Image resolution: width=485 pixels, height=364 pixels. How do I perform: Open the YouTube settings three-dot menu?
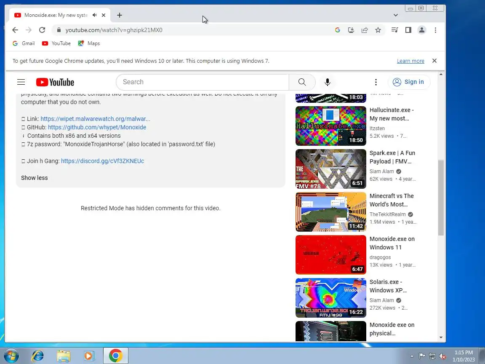(x=376, y=82)
